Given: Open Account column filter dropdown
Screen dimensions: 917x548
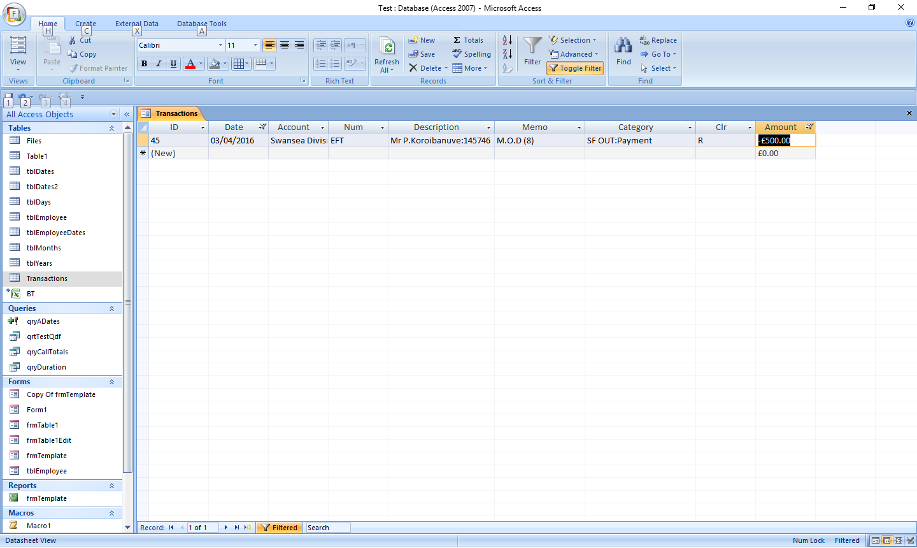Looking at the screenshot, I should pyautogui.click(x=322, y=127).
